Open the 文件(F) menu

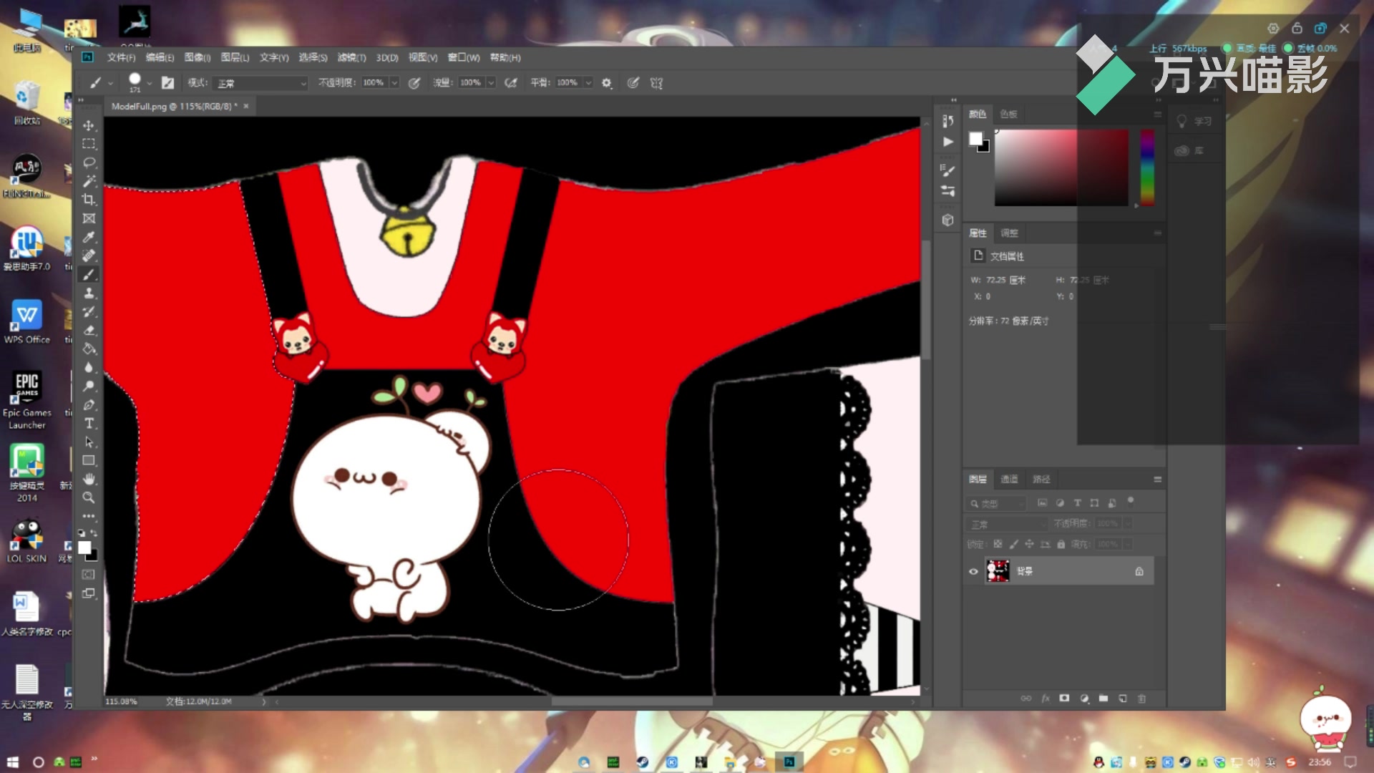(x=121, y=57)
